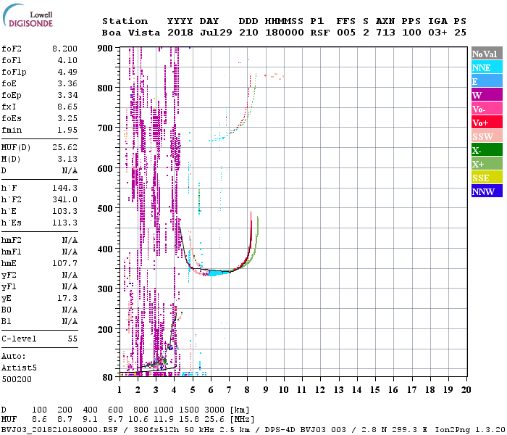Click the Jul29 date in header

(216, 33)
